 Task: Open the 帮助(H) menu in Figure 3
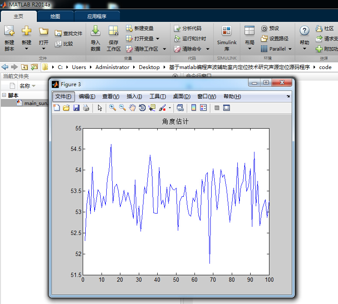(232, 96)
